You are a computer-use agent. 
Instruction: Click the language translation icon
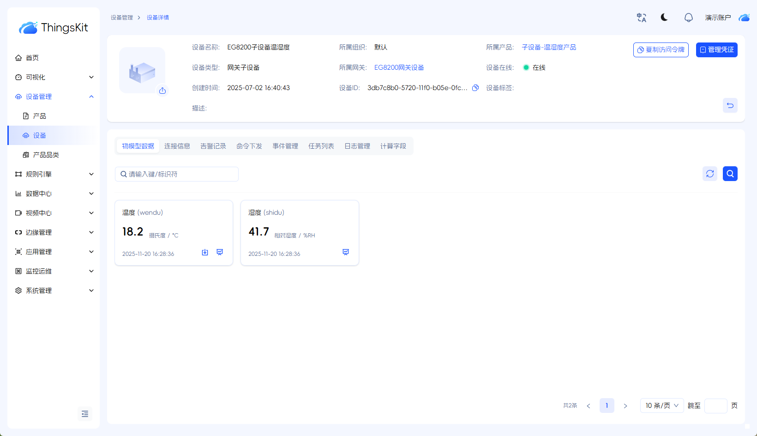(x=641, y=18)
